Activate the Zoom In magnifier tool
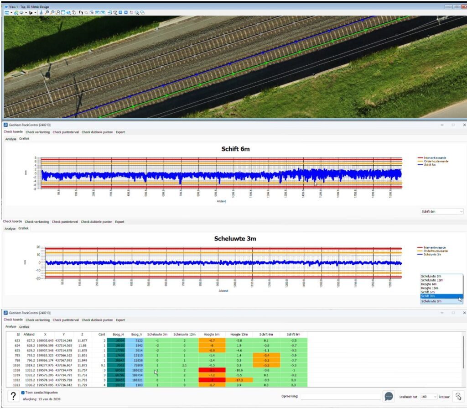The image size is (467, 409). [x=47, y=12]
